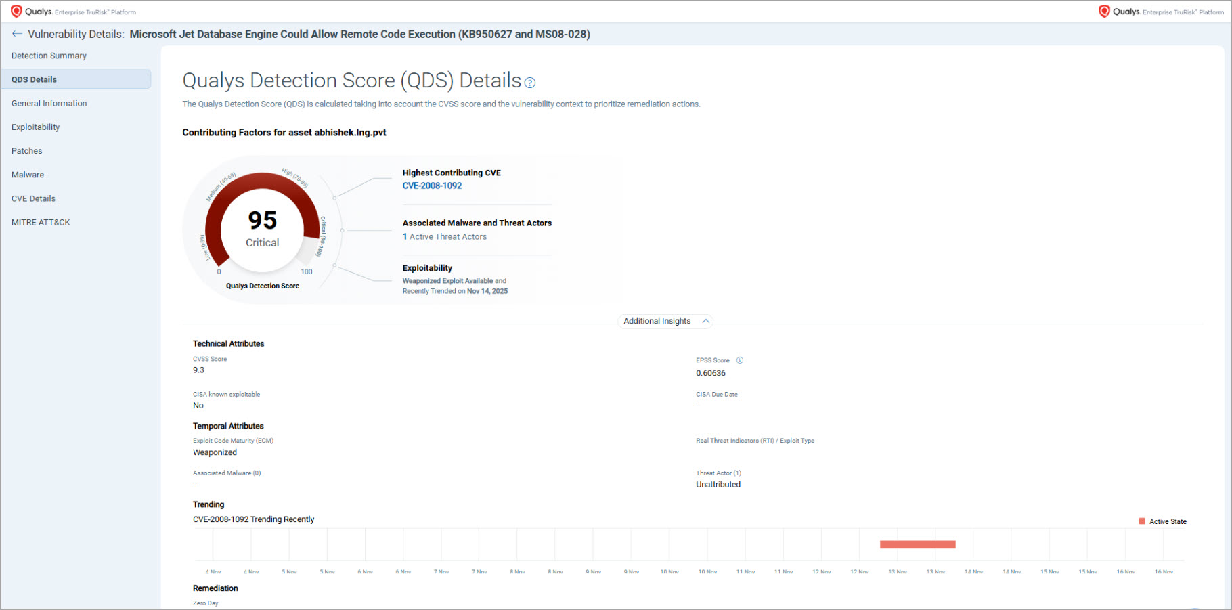The width and height of the screenshot is (1232, 610).
Task: Select QDS Details in the sidebar
Action: (34, 79)
